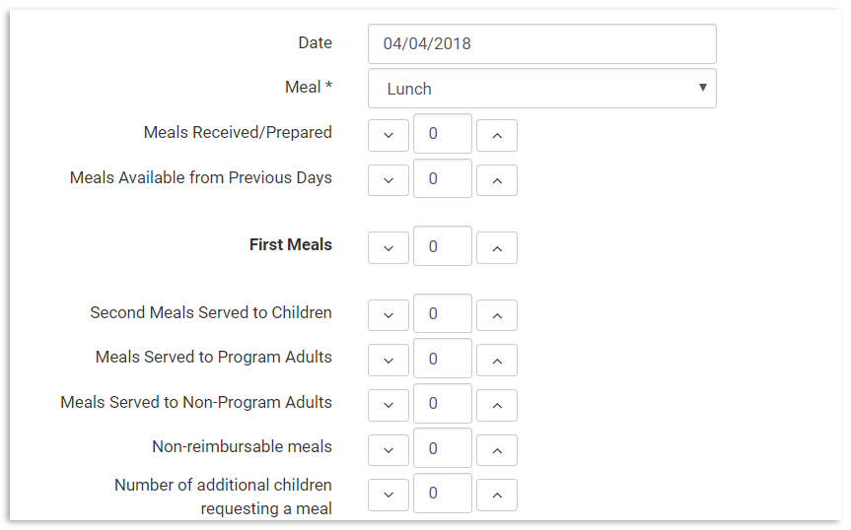
Task: Increase Meals Served to Non-Program Adults
Action: pyautogui.click(x=497, y=405)
